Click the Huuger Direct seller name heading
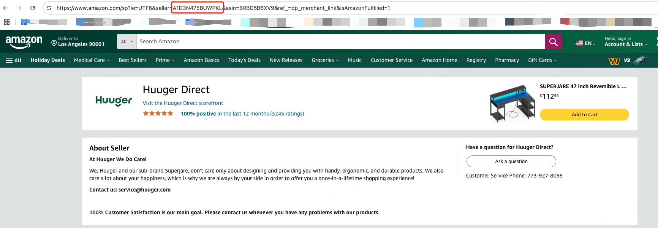Screen dimensions: 658x228 [x=176, y=90]
